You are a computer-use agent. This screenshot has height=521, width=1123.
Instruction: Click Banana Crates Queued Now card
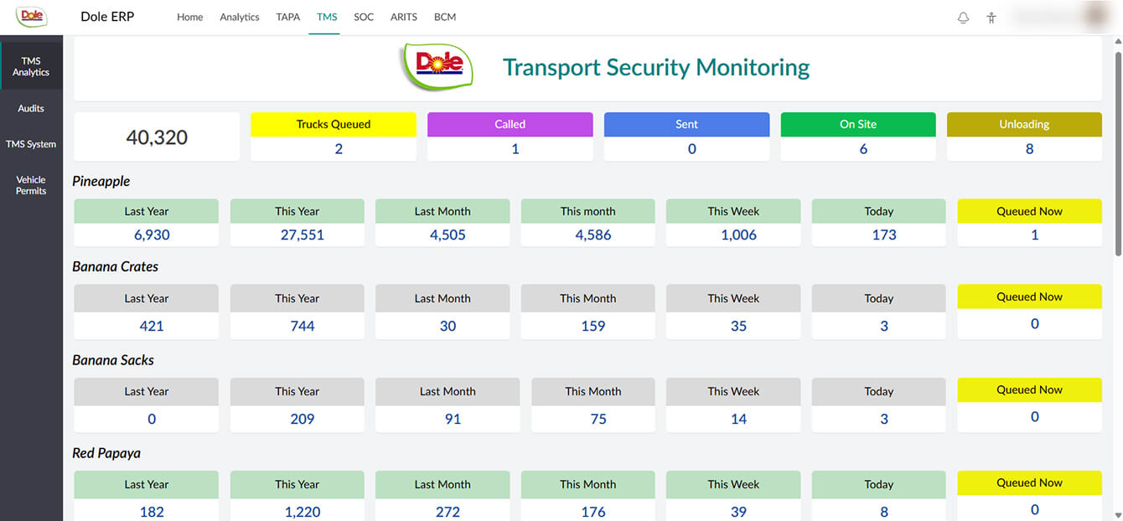1030,312
